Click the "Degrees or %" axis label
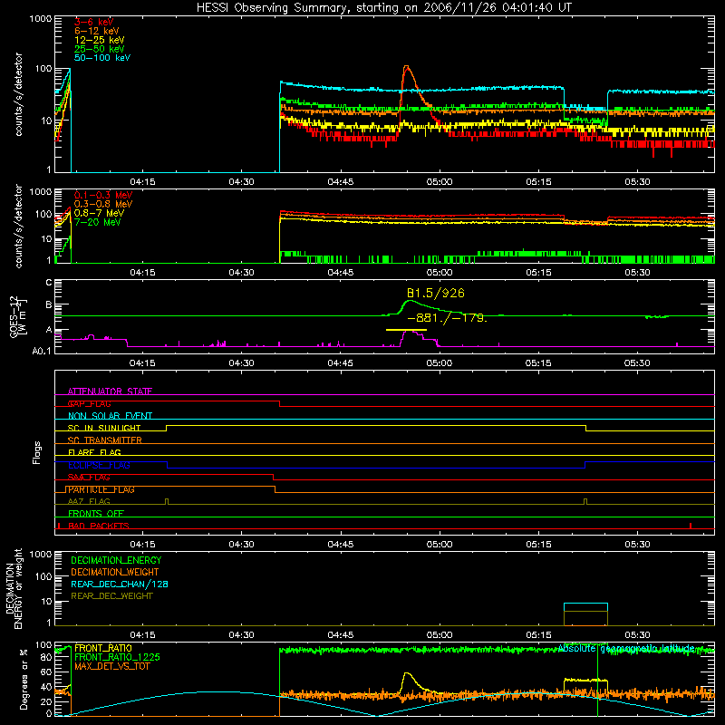The image size is (725, 725). pyautogui.click(x=24, y=679)
